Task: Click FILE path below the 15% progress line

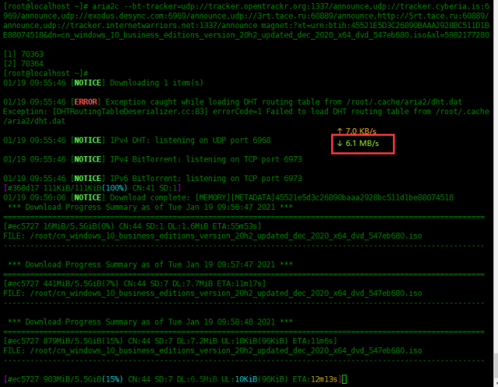Action: [212, 350]
